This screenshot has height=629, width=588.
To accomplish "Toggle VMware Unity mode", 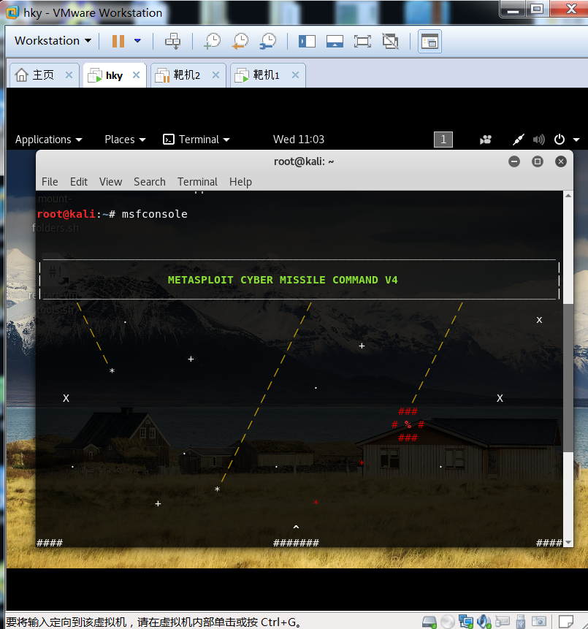I will coord(390,41).
